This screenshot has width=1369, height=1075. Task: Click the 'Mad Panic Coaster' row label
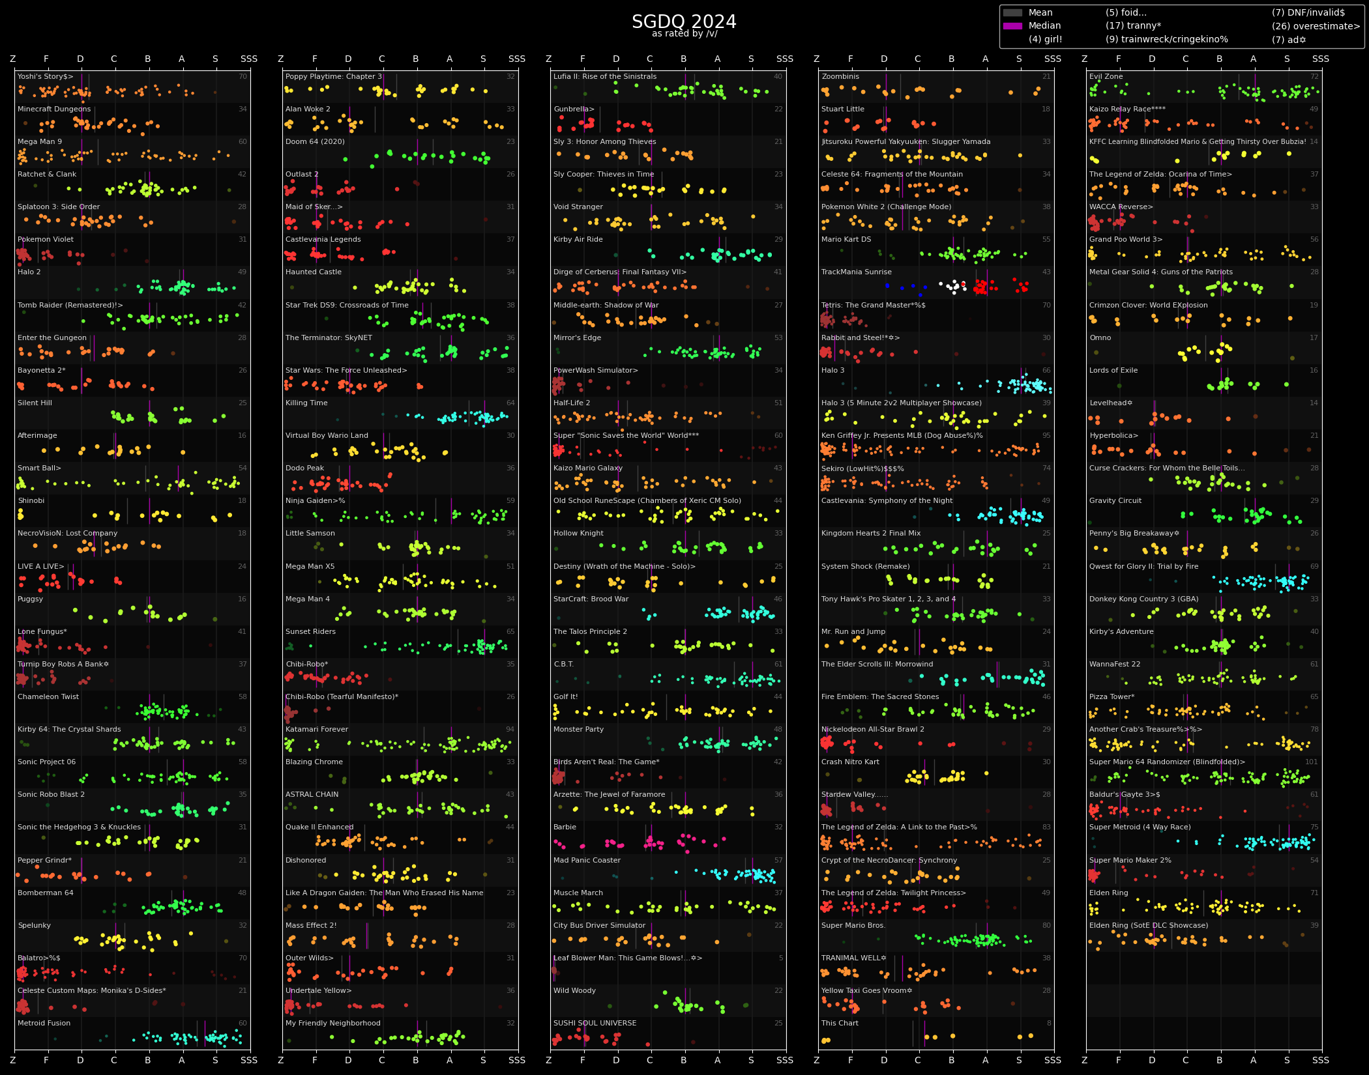(587, 860)
